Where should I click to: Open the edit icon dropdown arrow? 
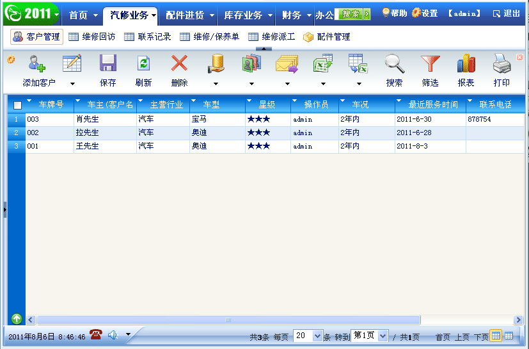(x=72, y=84)
